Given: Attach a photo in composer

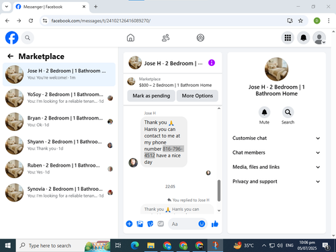Looking at the screenshot, I should (140, 224).
